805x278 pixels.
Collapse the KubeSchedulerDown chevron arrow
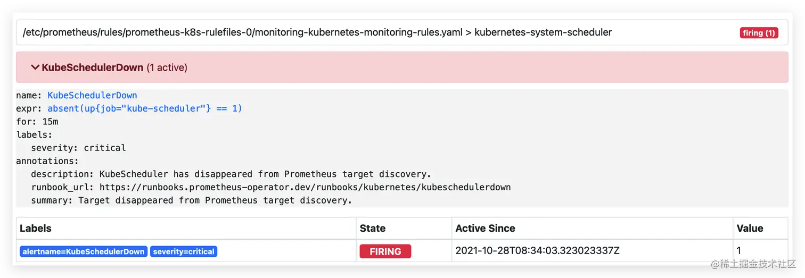click(x=35, y=68)
